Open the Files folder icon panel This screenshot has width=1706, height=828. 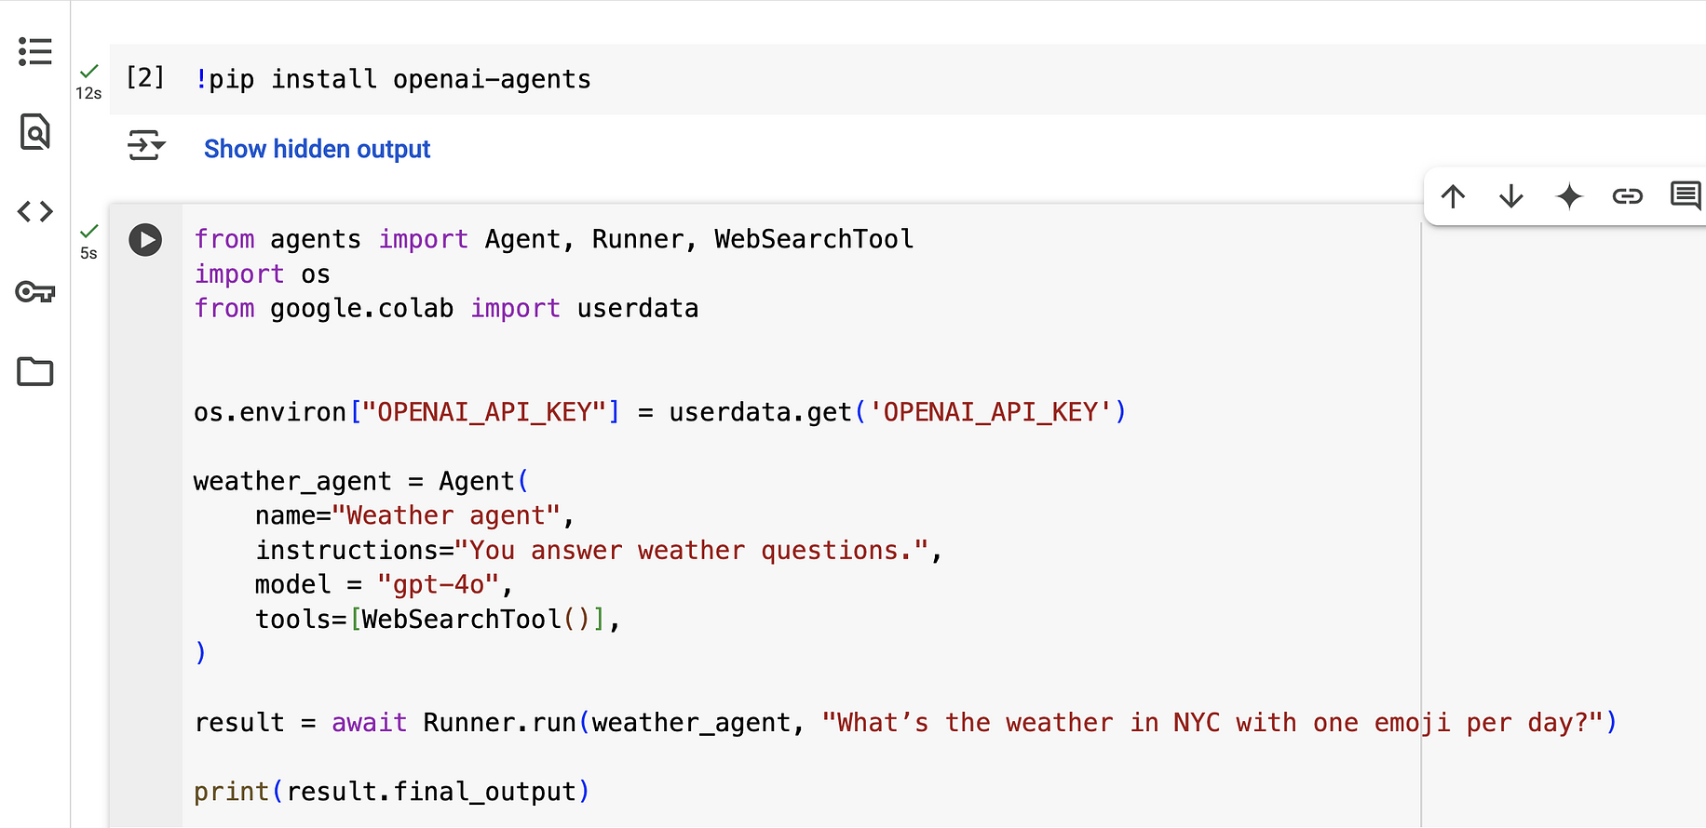point(35,371)
